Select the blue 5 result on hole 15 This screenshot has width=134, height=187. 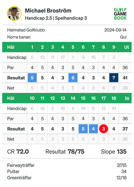coord(83,129)
